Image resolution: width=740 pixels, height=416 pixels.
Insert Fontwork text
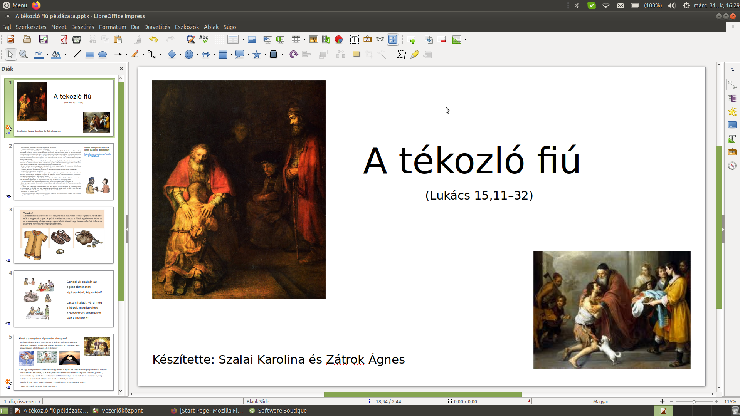[367, 39]
